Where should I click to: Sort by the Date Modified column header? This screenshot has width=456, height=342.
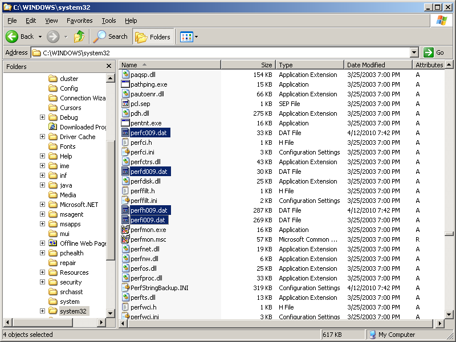(x=378, y=65)
